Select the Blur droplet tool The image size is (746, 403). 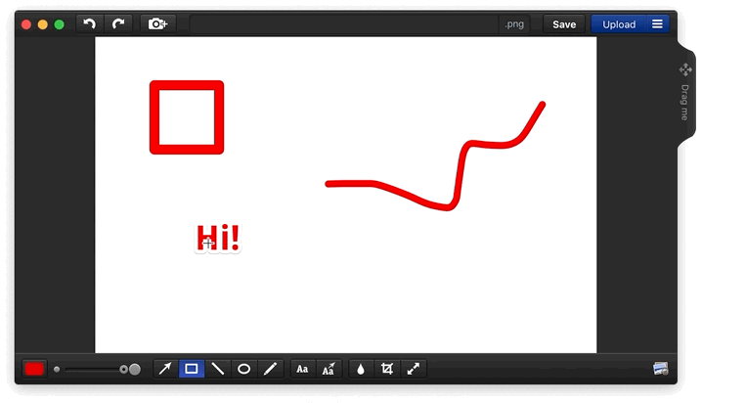(x=361, y=369)
